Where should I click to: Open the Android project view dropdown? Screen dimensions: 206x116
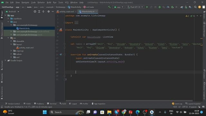tap(13, 12)
